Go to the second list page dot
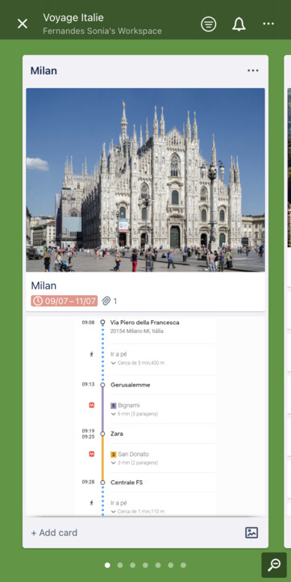Image resolution: width=291 pixels, height=582 pixels. (120, 565)
